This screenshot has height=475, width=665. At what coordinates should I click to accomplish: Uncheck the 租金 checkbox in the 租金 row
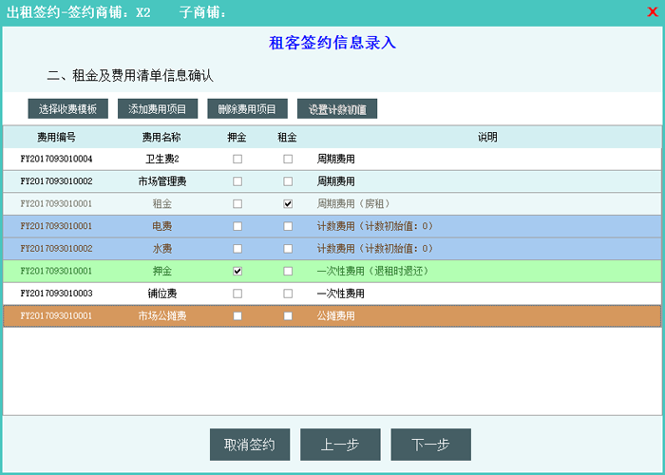coord(288,203)
